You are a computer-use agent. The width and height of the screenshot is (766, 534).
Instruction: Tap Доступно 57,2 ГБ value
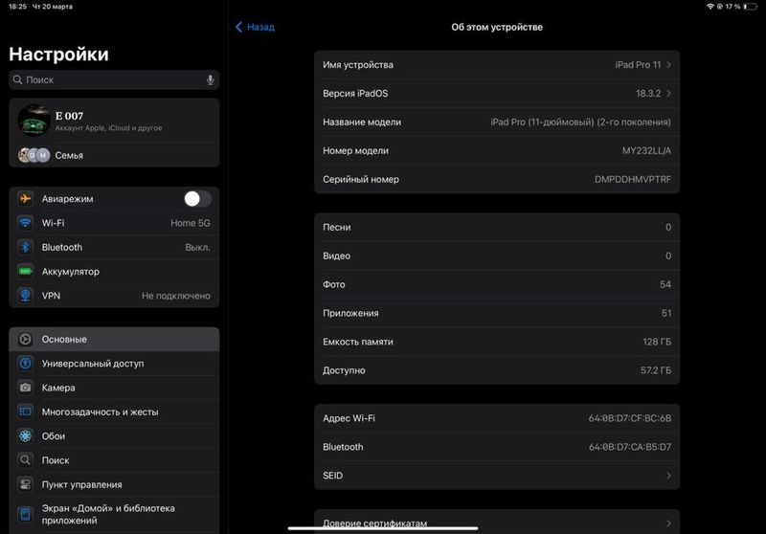(x=656, y=370)
